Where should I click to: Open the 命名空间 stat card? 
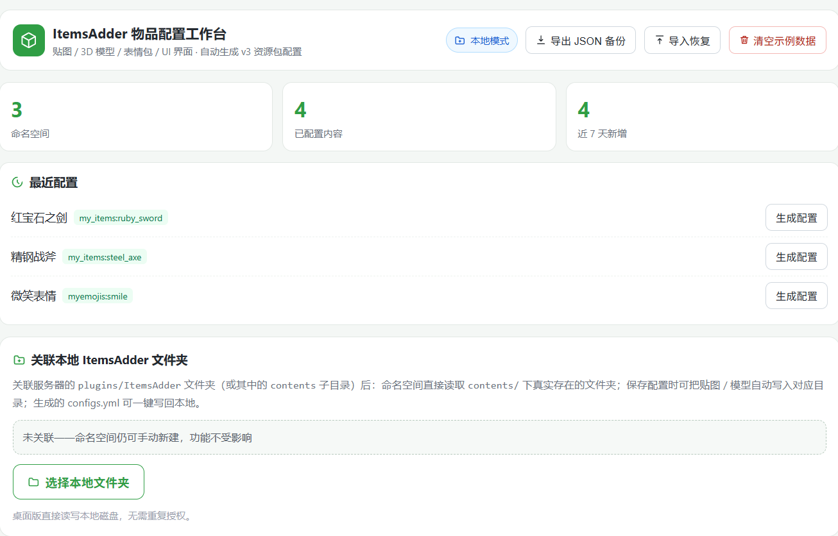[136, 117]
